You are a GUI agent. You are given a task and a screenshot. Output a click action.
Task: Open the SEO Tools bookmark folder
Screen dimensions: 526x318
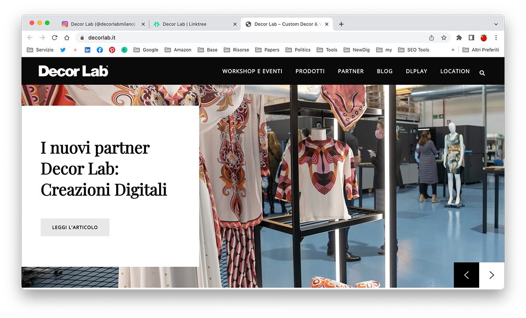click(413, 50)
